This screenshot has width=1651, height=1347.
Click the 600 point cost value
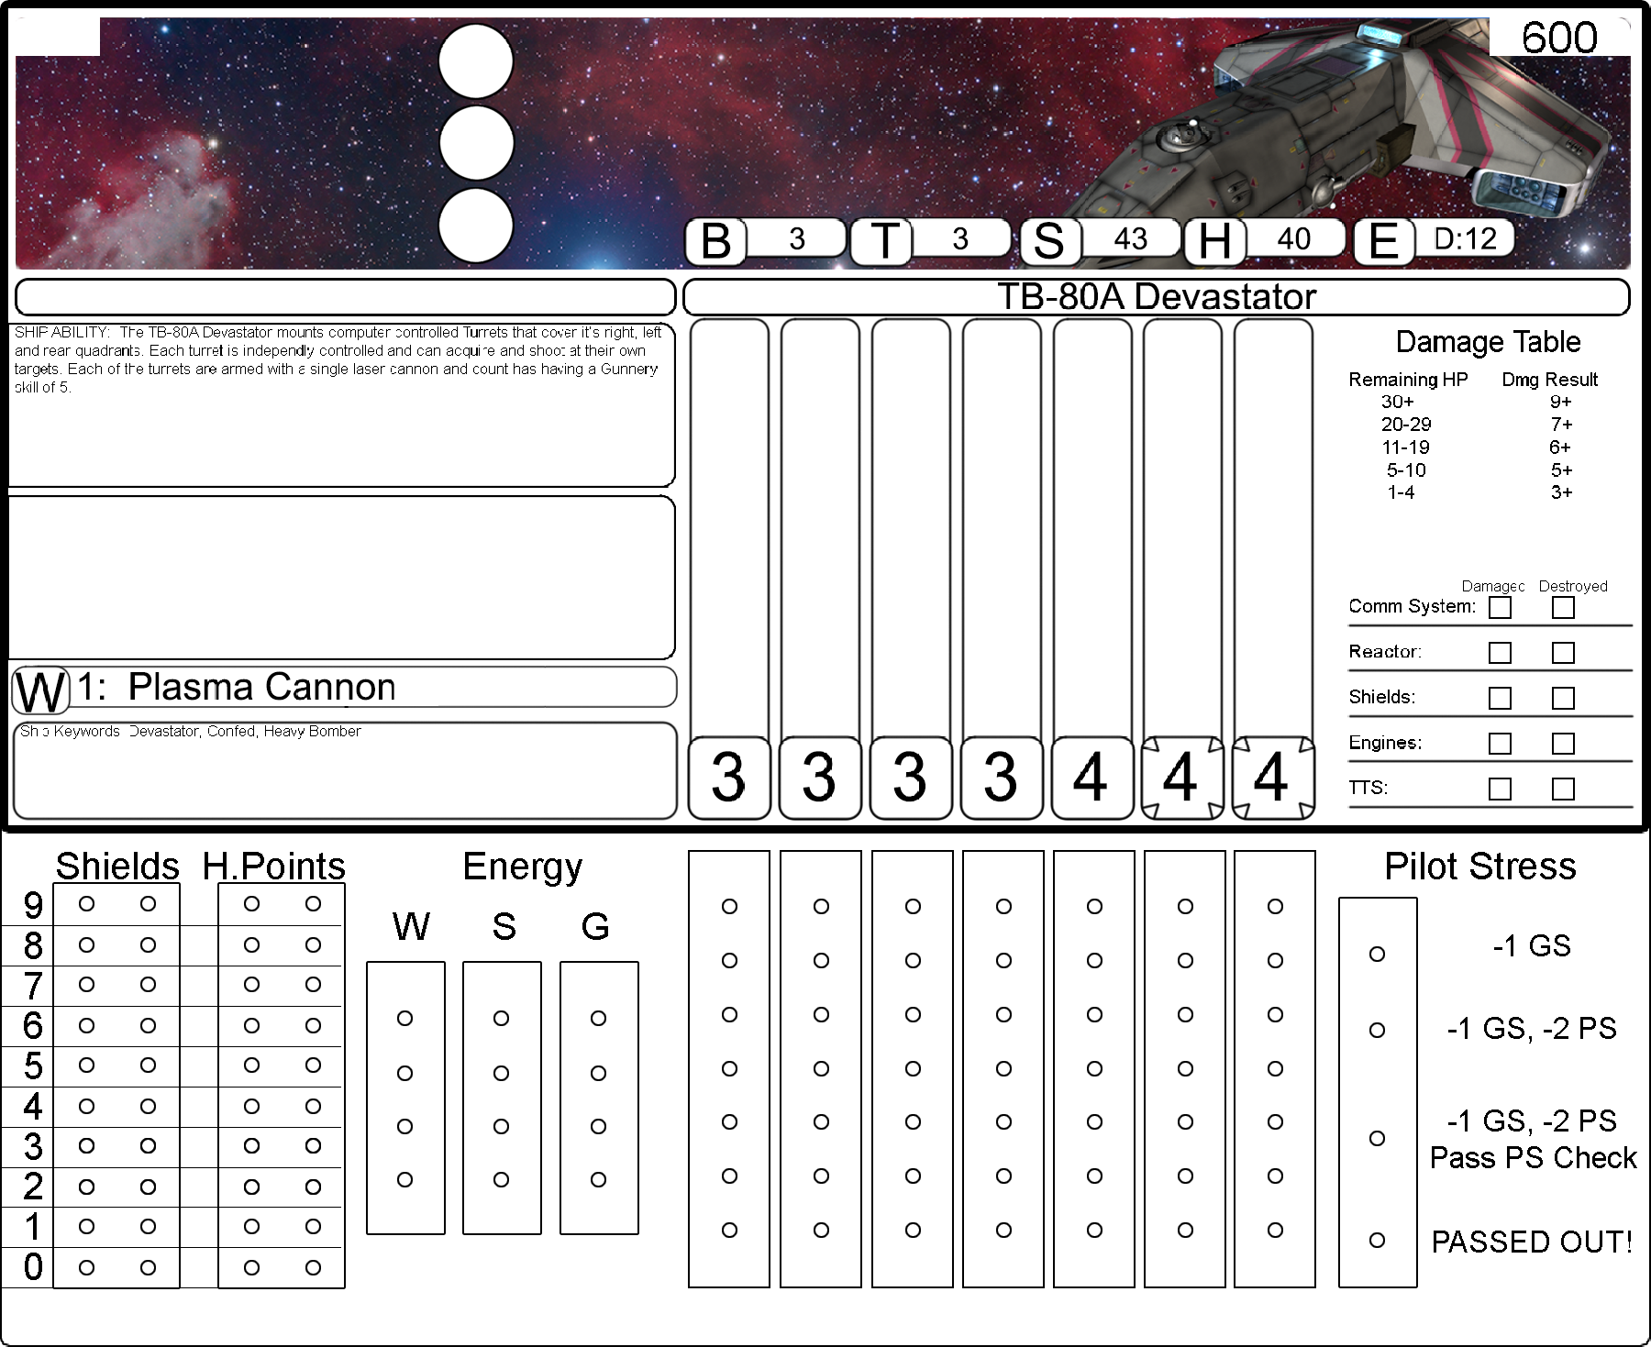pos(1559,38)
